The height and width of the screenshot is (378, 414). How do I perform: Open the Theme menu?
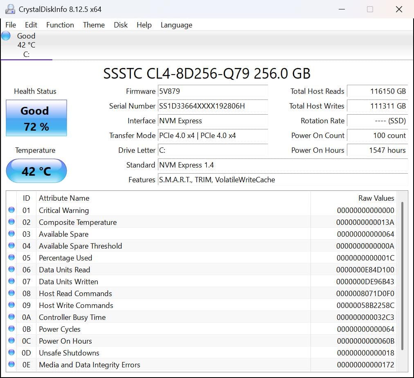(94, 25)
